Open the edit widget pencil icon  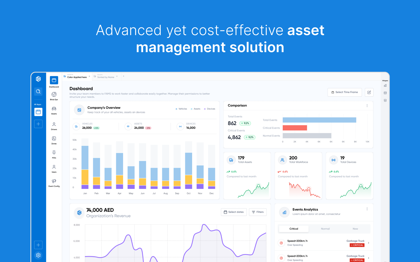click(x=369, y=92)
